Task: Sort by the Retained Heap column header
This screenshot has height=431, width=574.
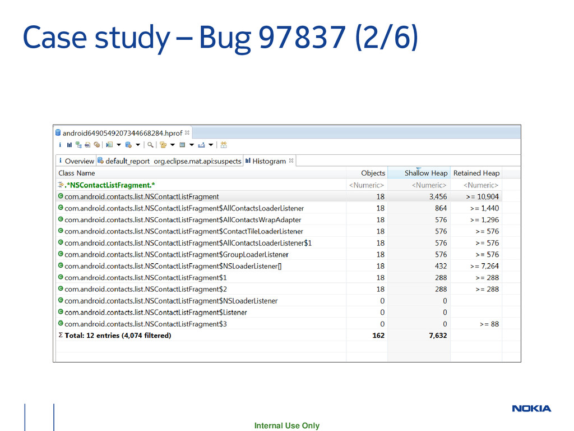Action: pos(476,173)
